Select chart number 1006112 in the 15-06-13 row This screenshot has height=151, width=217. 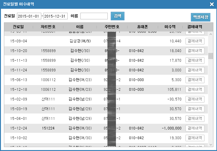coord(48,80)
